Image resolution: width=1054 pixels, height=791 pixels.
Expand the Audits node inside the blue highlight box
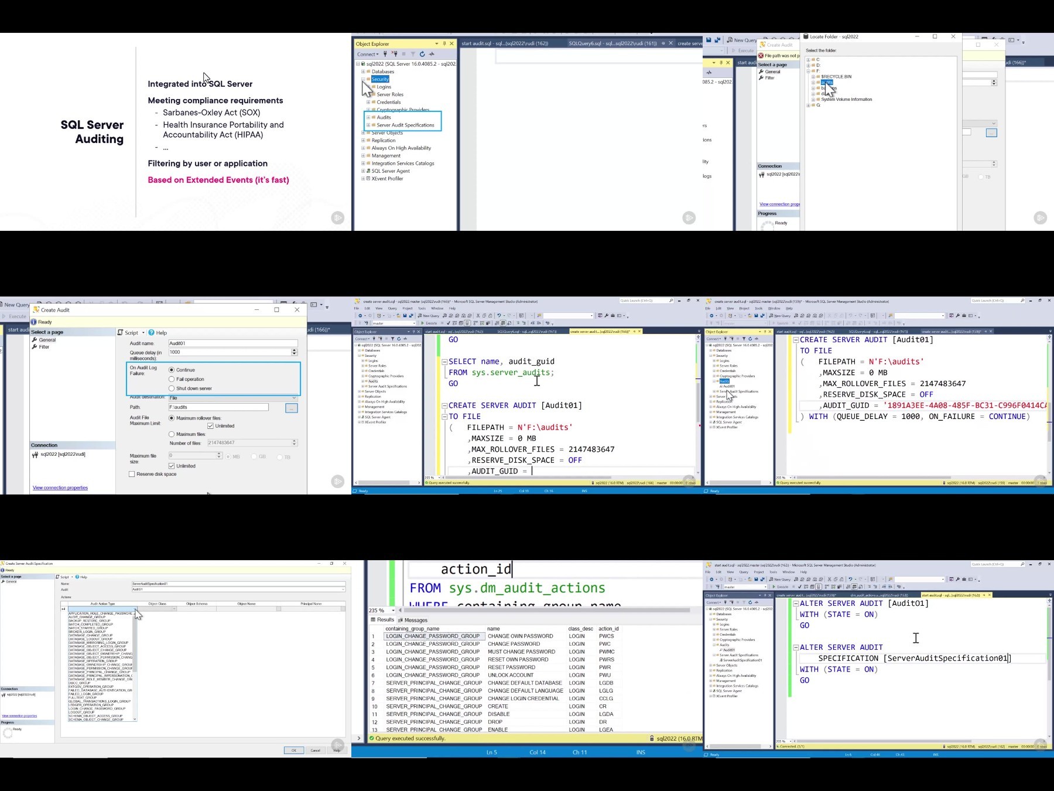[368, 117]
